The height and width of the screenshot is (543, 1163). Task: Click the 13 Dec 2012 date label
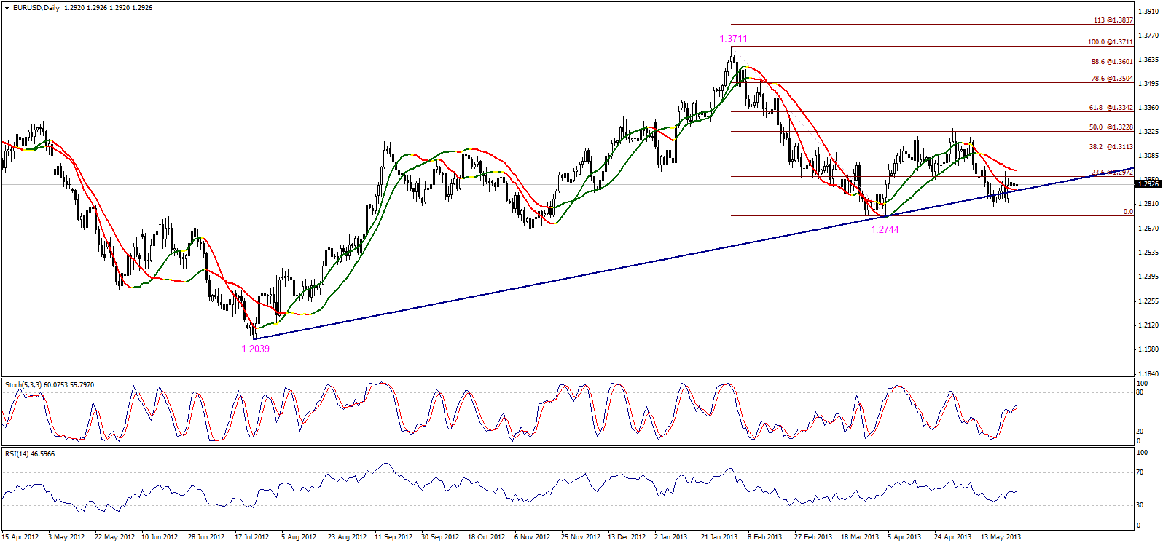(x=627, y=537)
